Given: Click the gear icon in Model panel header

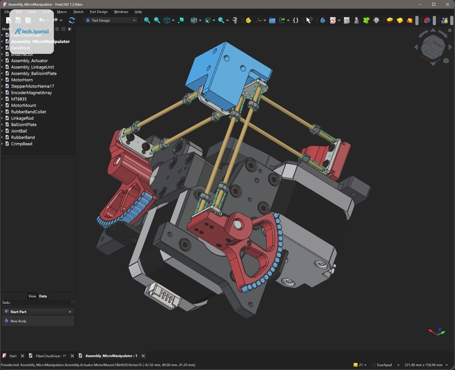Looking at the screenshot, I should (57, 29).
